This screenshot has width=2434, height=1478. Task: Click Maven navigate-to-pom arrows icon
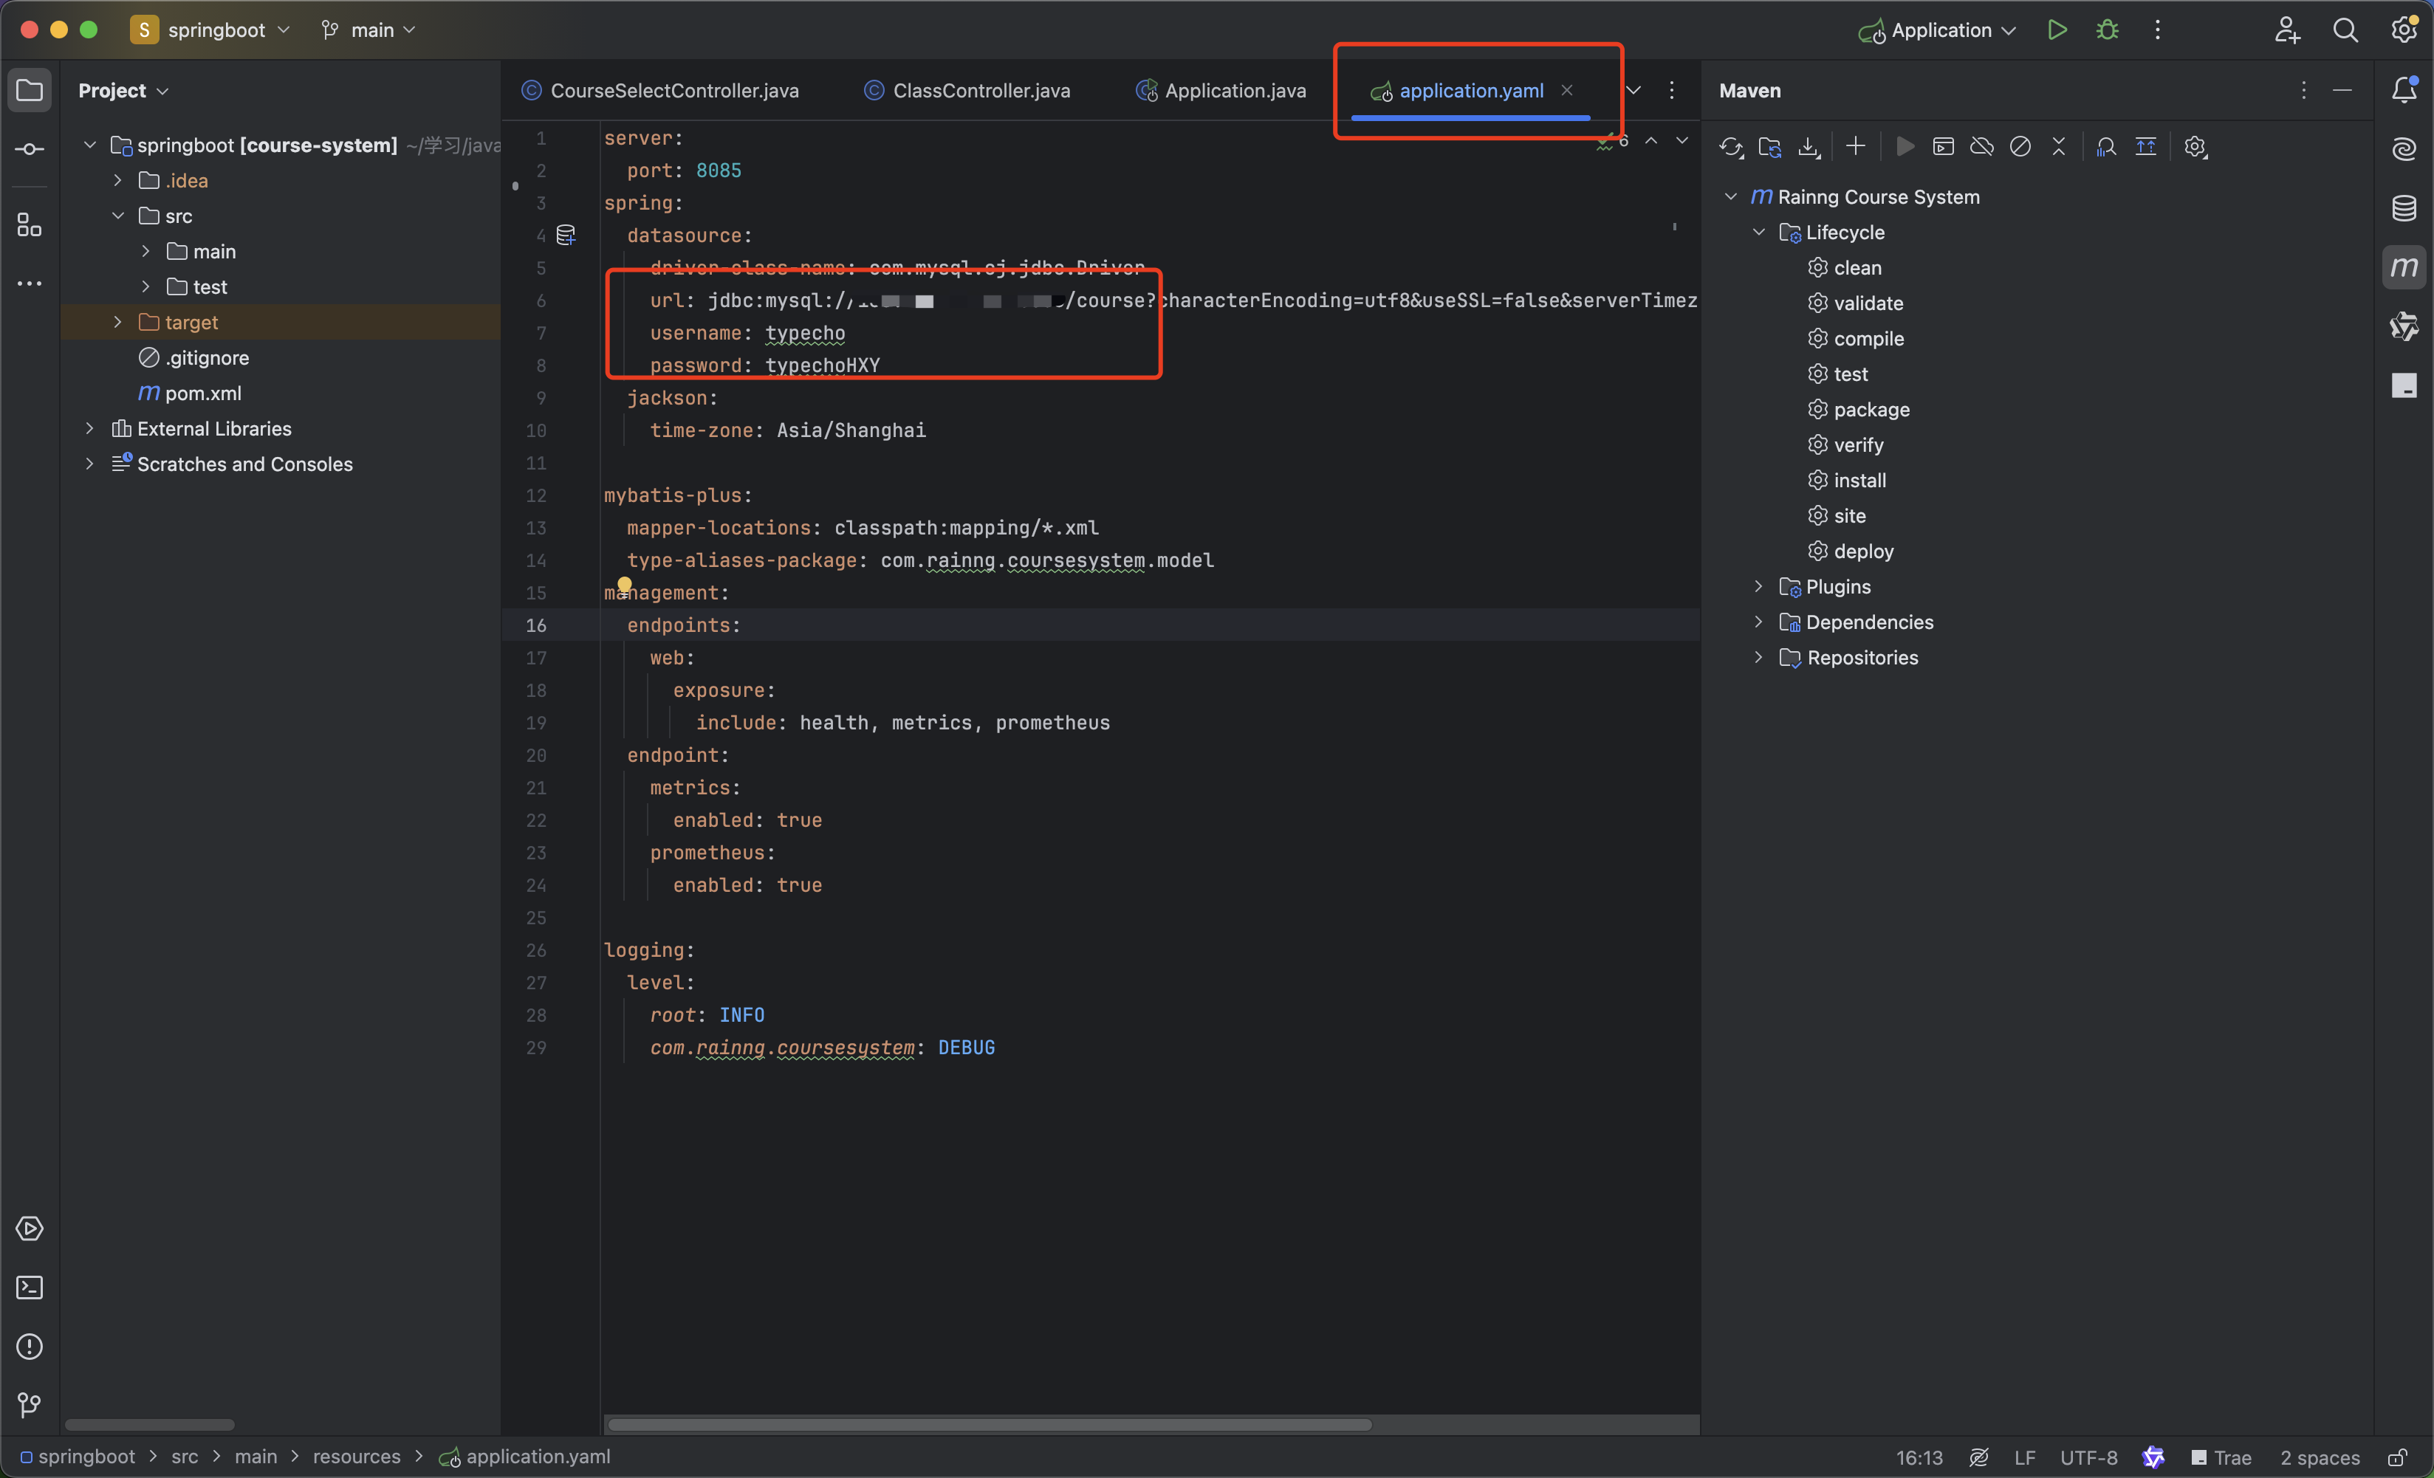click(2145, 147)
